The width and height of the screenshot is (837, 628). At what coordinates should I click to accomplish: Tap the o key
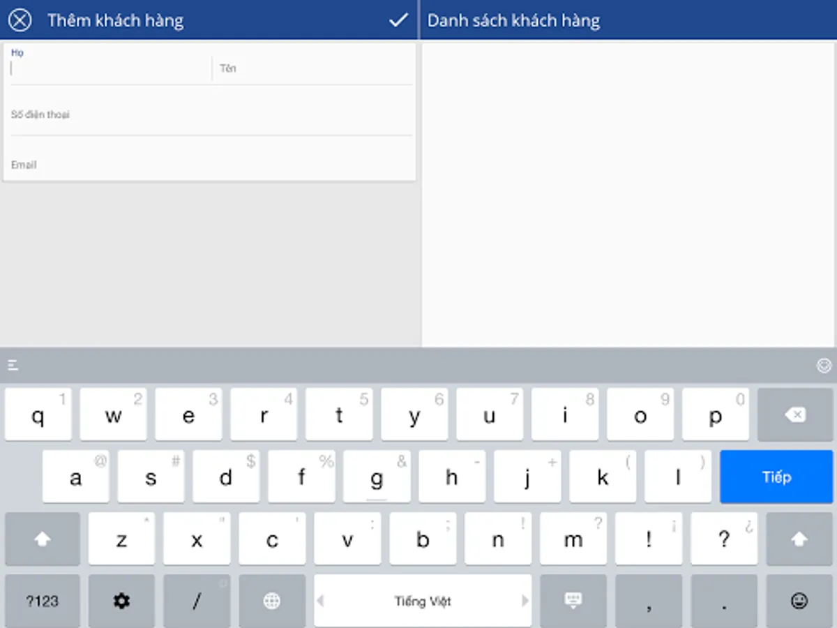(x=640, y=415)
